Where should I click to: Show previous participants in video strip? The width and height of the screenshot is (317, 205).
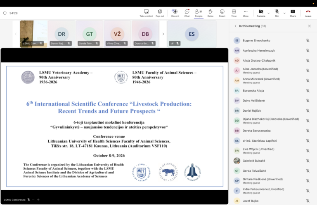(16, 34)
